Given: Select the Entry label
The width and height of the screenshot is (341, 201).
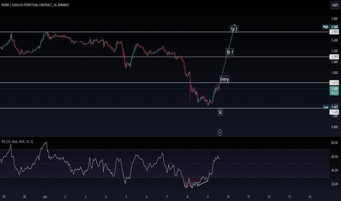Looking at the screenshot, I should [x=224, y=79].
